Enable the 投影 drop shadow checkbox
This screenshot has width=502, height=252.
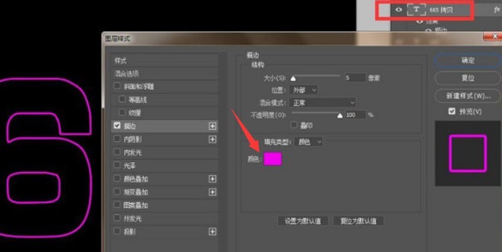tap(117, 231)
